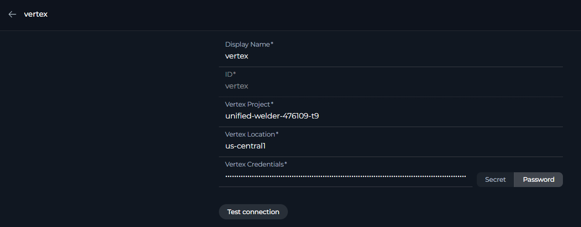The width and height of the screenshot is (581, 227).
Task: Focus the masked Vertex Credentials field
Action: pyautogui.click(x=345, y=177)
